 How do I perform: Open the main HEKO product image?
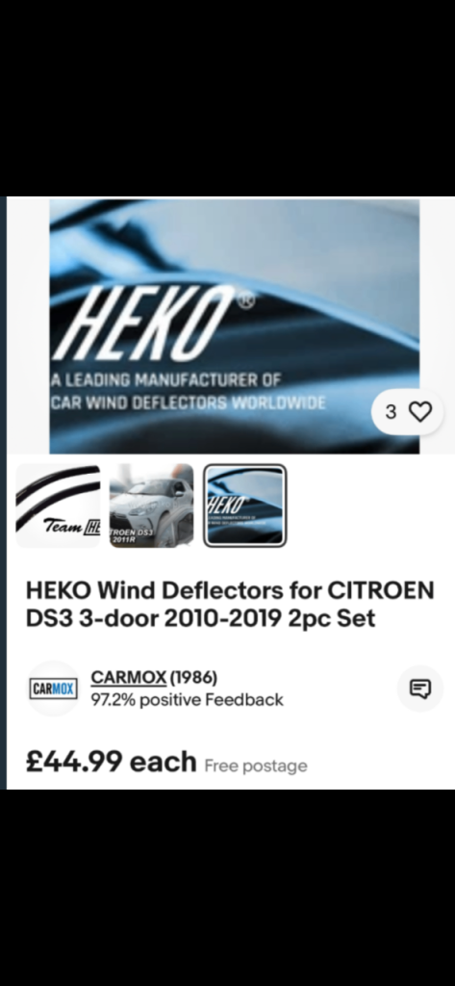[235, 325]
